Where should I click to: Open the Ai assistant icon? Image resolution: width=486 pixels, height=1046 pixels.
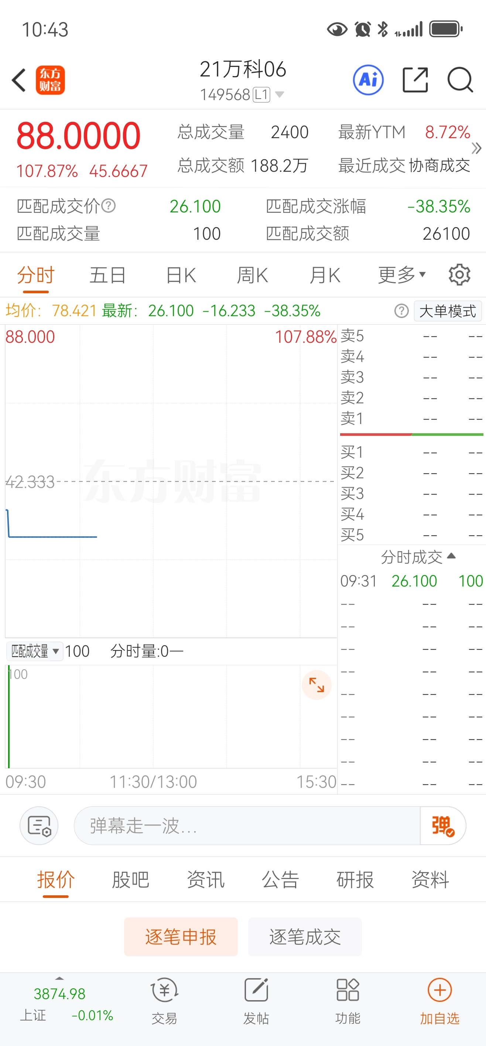point(368,80)
